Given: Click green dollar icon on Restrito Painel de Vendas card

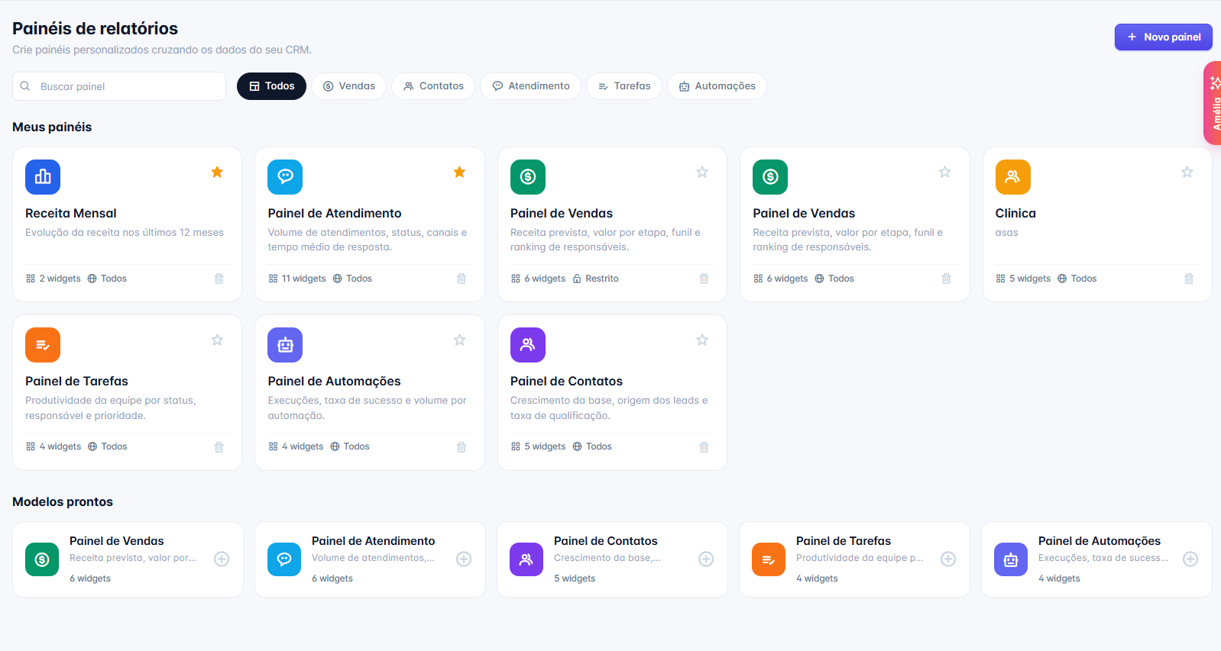Looking at the screenshot, I should 528,177.
